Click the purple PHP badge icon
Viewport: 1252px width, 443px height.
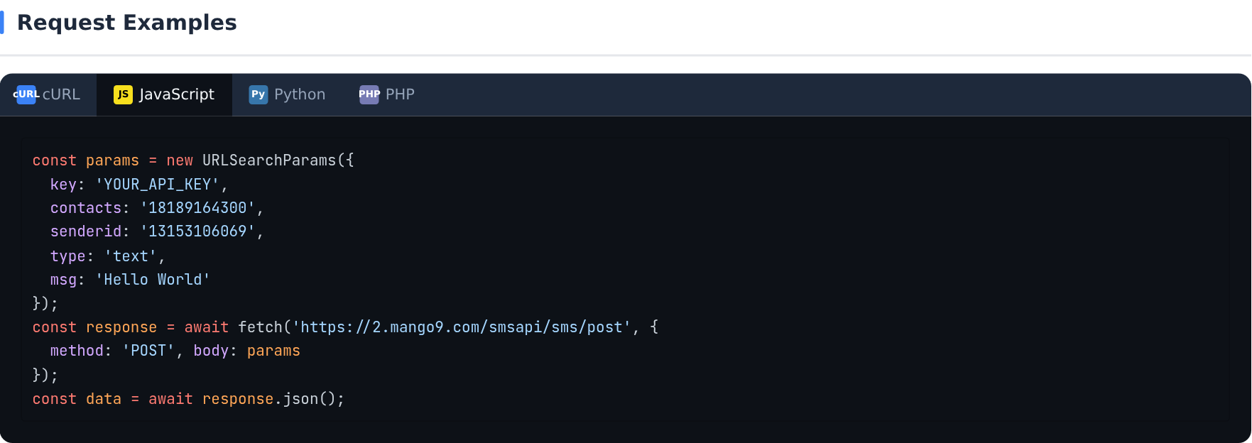pos(369,94)
